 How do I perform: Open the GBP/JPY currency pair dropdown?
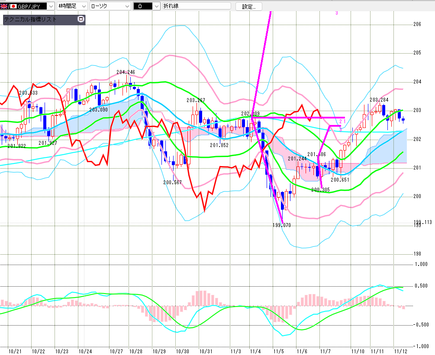click(51, 6)
